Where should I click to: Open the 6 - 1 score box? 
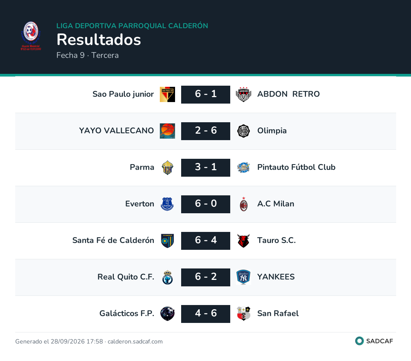pyautogui.click(x=206, y=94)
